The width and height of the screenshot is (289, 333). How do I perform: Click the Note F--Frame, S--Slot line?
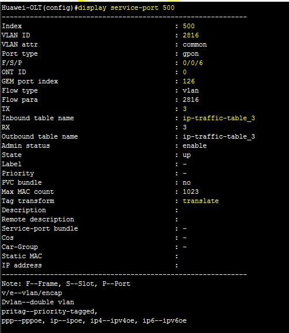click(x=66, y=284)
